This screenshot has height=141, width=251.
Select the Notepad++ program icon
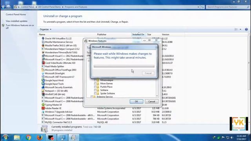(x=43, y=91)
